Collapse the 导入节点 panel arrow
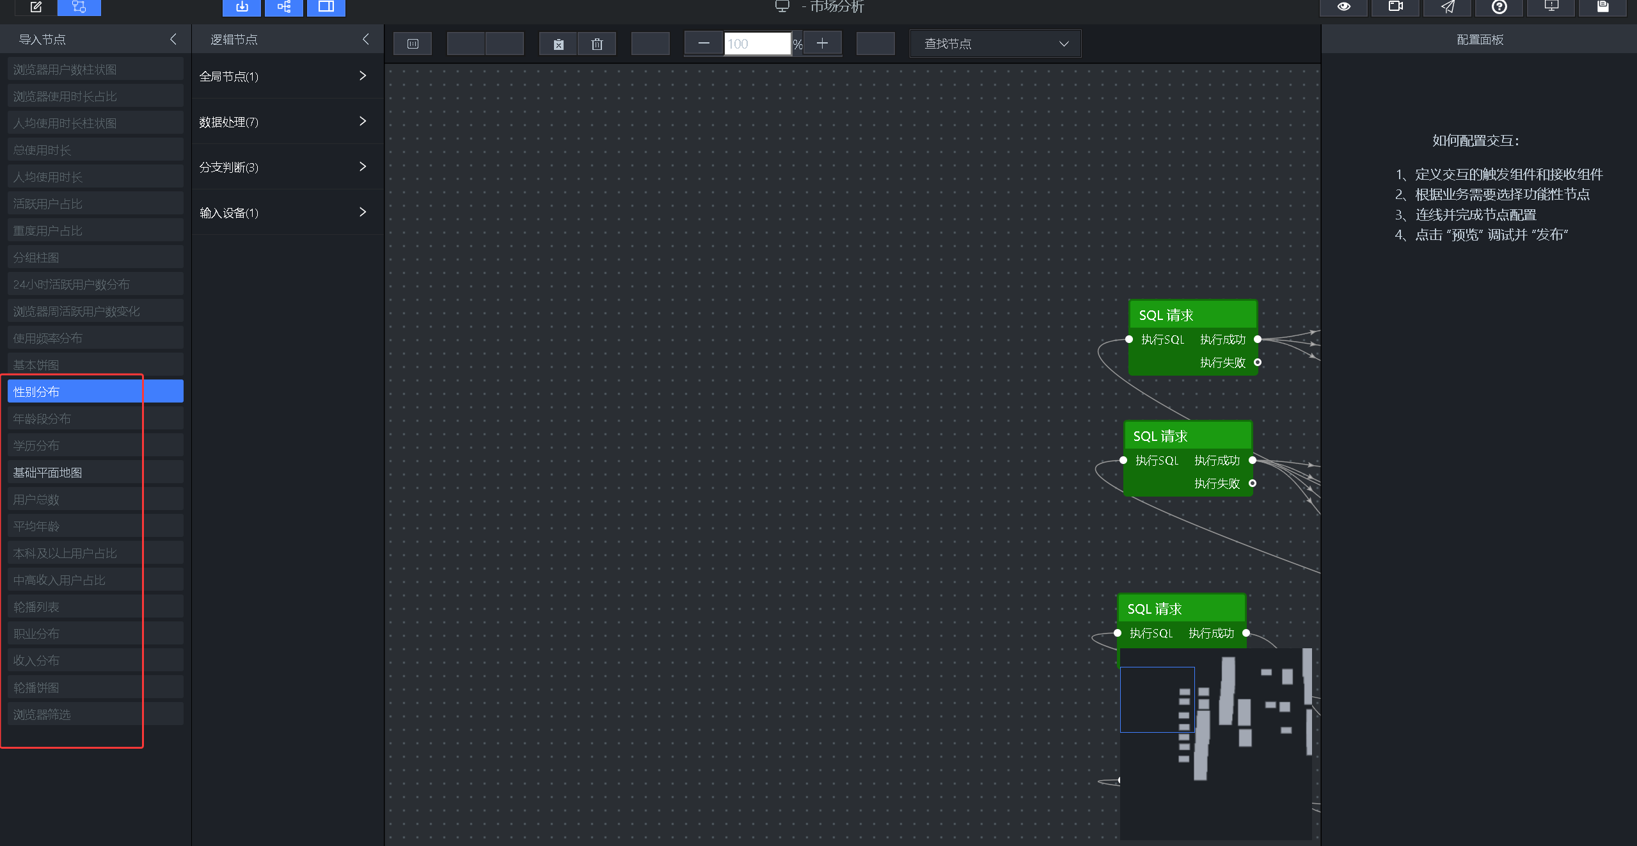Screen dimensions: 1637x846 [173, 39]
